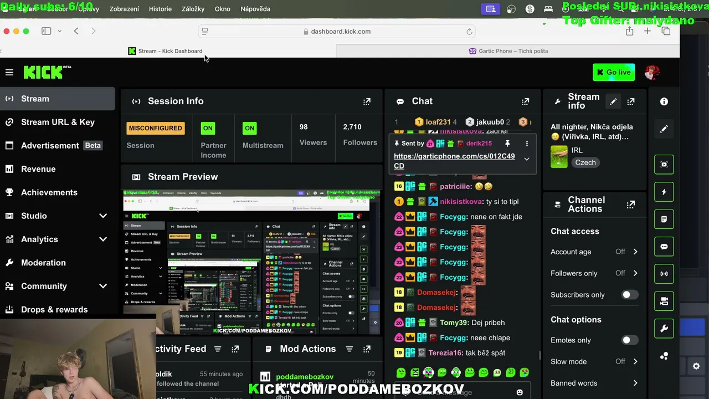
Task: Open the Banned words list
Action: tap(594, 383)
